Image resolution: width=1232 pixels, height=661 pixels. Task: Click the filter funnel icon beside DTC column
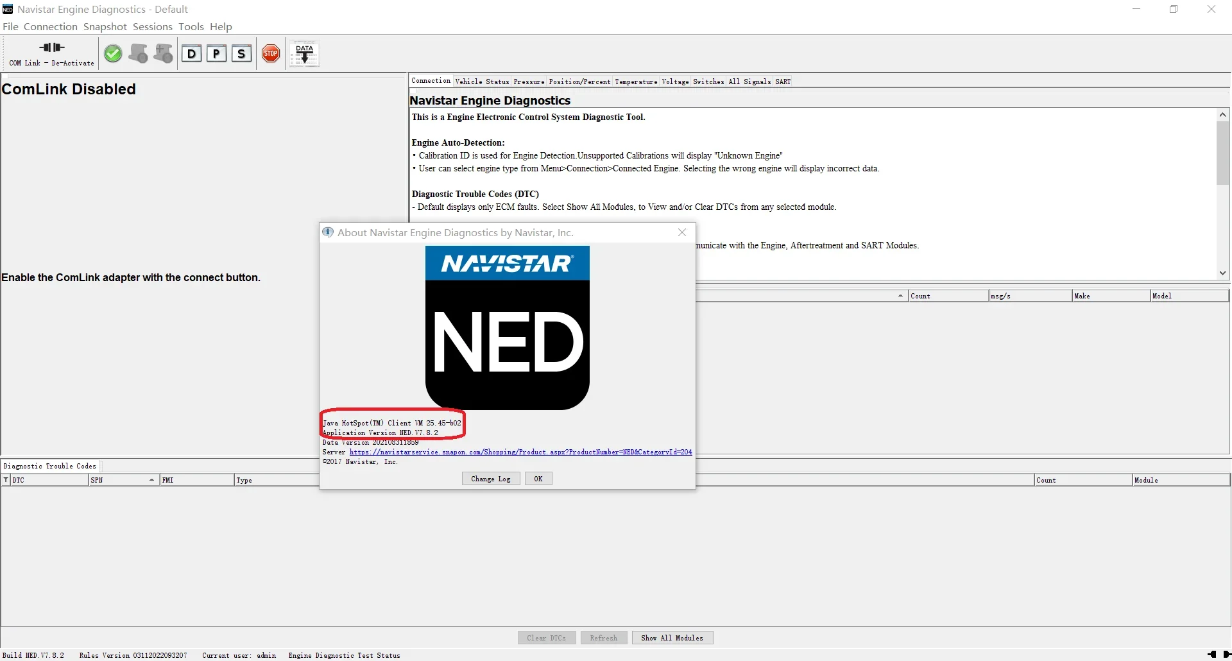click(6, 480)
